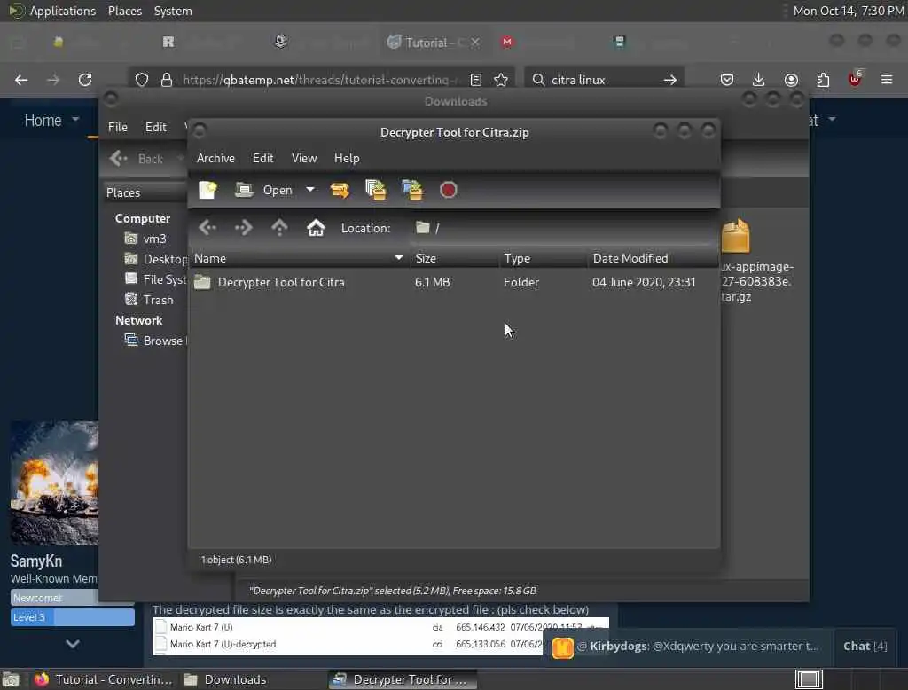Open Trash in Places sidebar
908x690 pixels.
tap(149, 300)
